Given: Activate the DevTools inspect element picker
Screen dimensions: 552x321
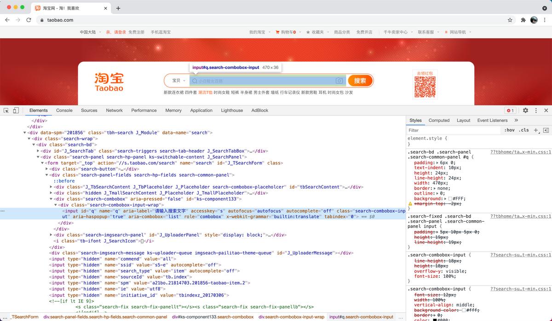Looking at the screenshot, I should 6,110.
